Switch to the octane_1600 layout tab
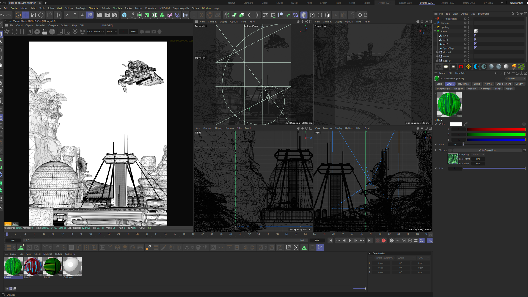528x297 pixels. click(448, 3)
